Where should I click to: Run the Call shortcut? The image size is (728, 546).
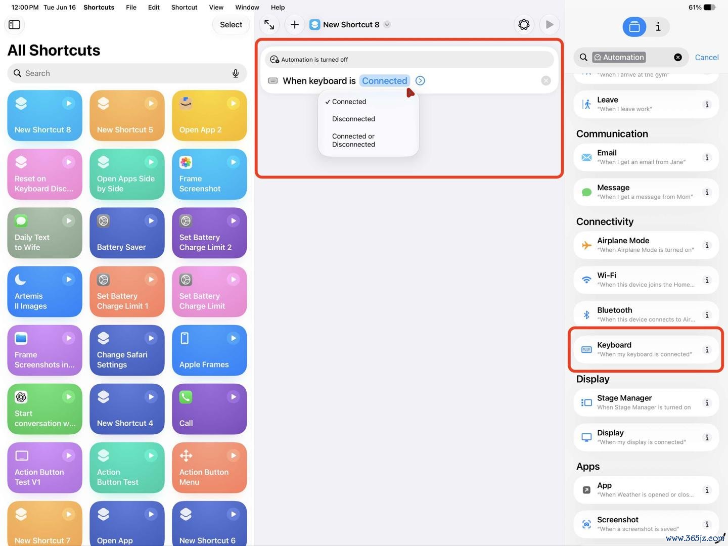[233, 396]
